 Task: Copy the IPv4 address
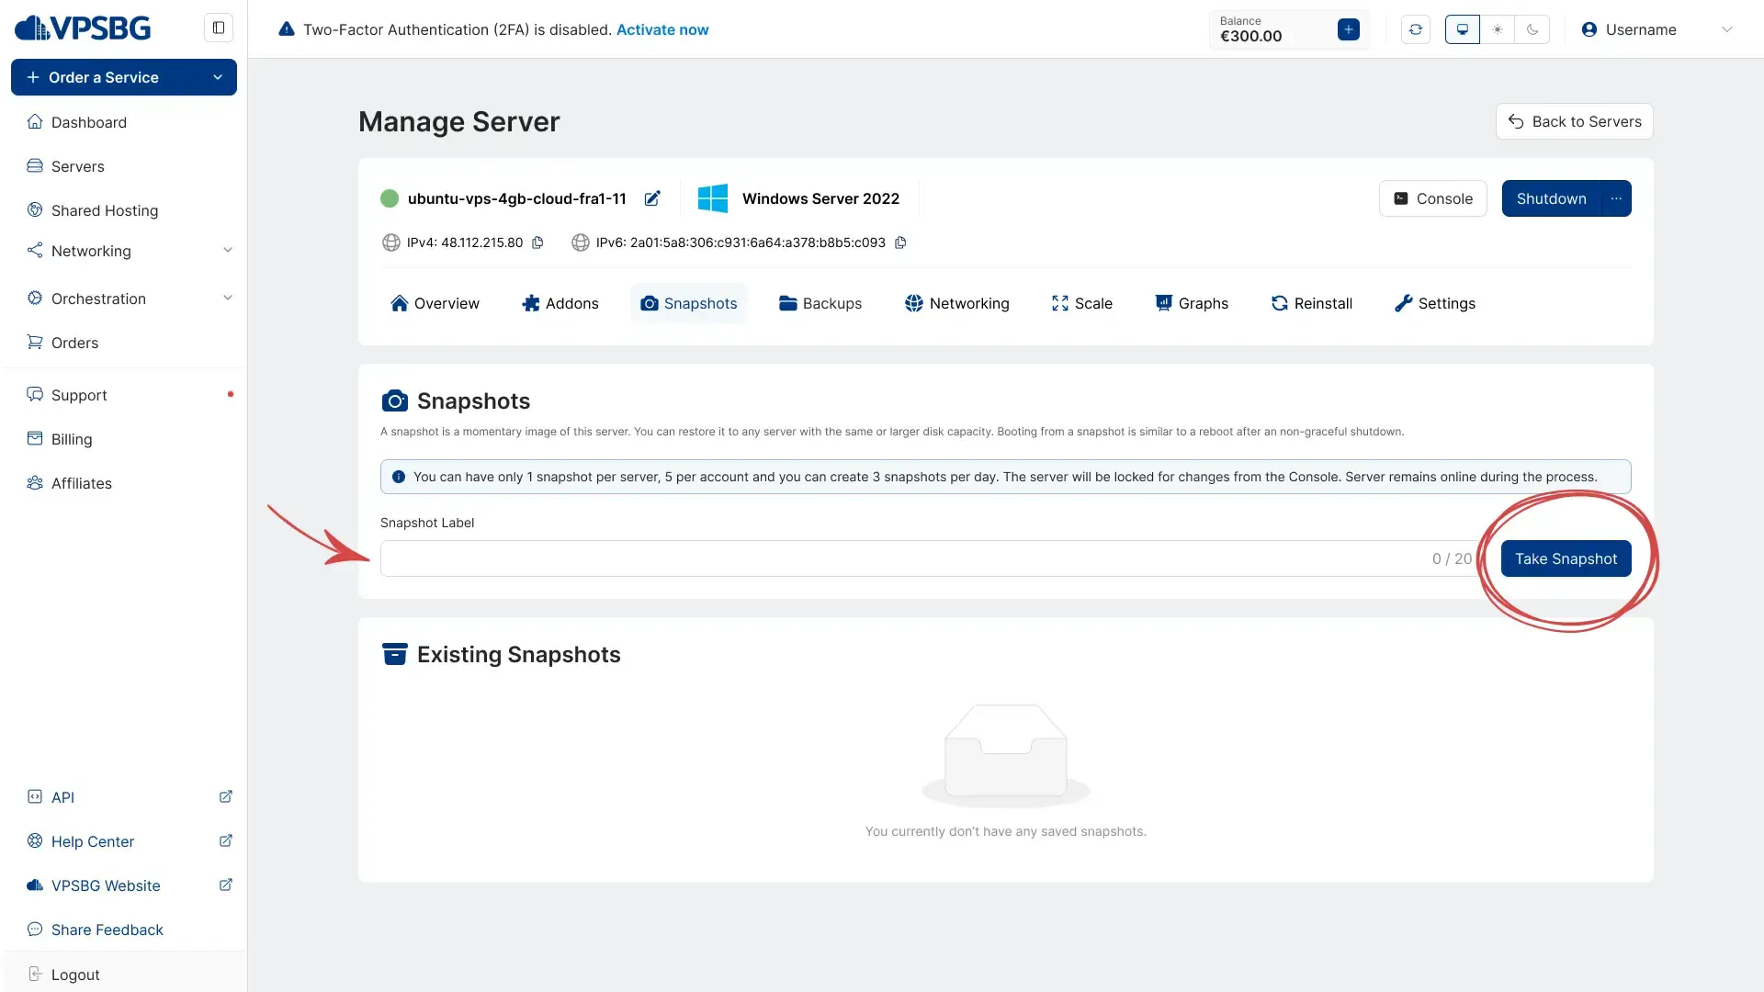(537, 242)
